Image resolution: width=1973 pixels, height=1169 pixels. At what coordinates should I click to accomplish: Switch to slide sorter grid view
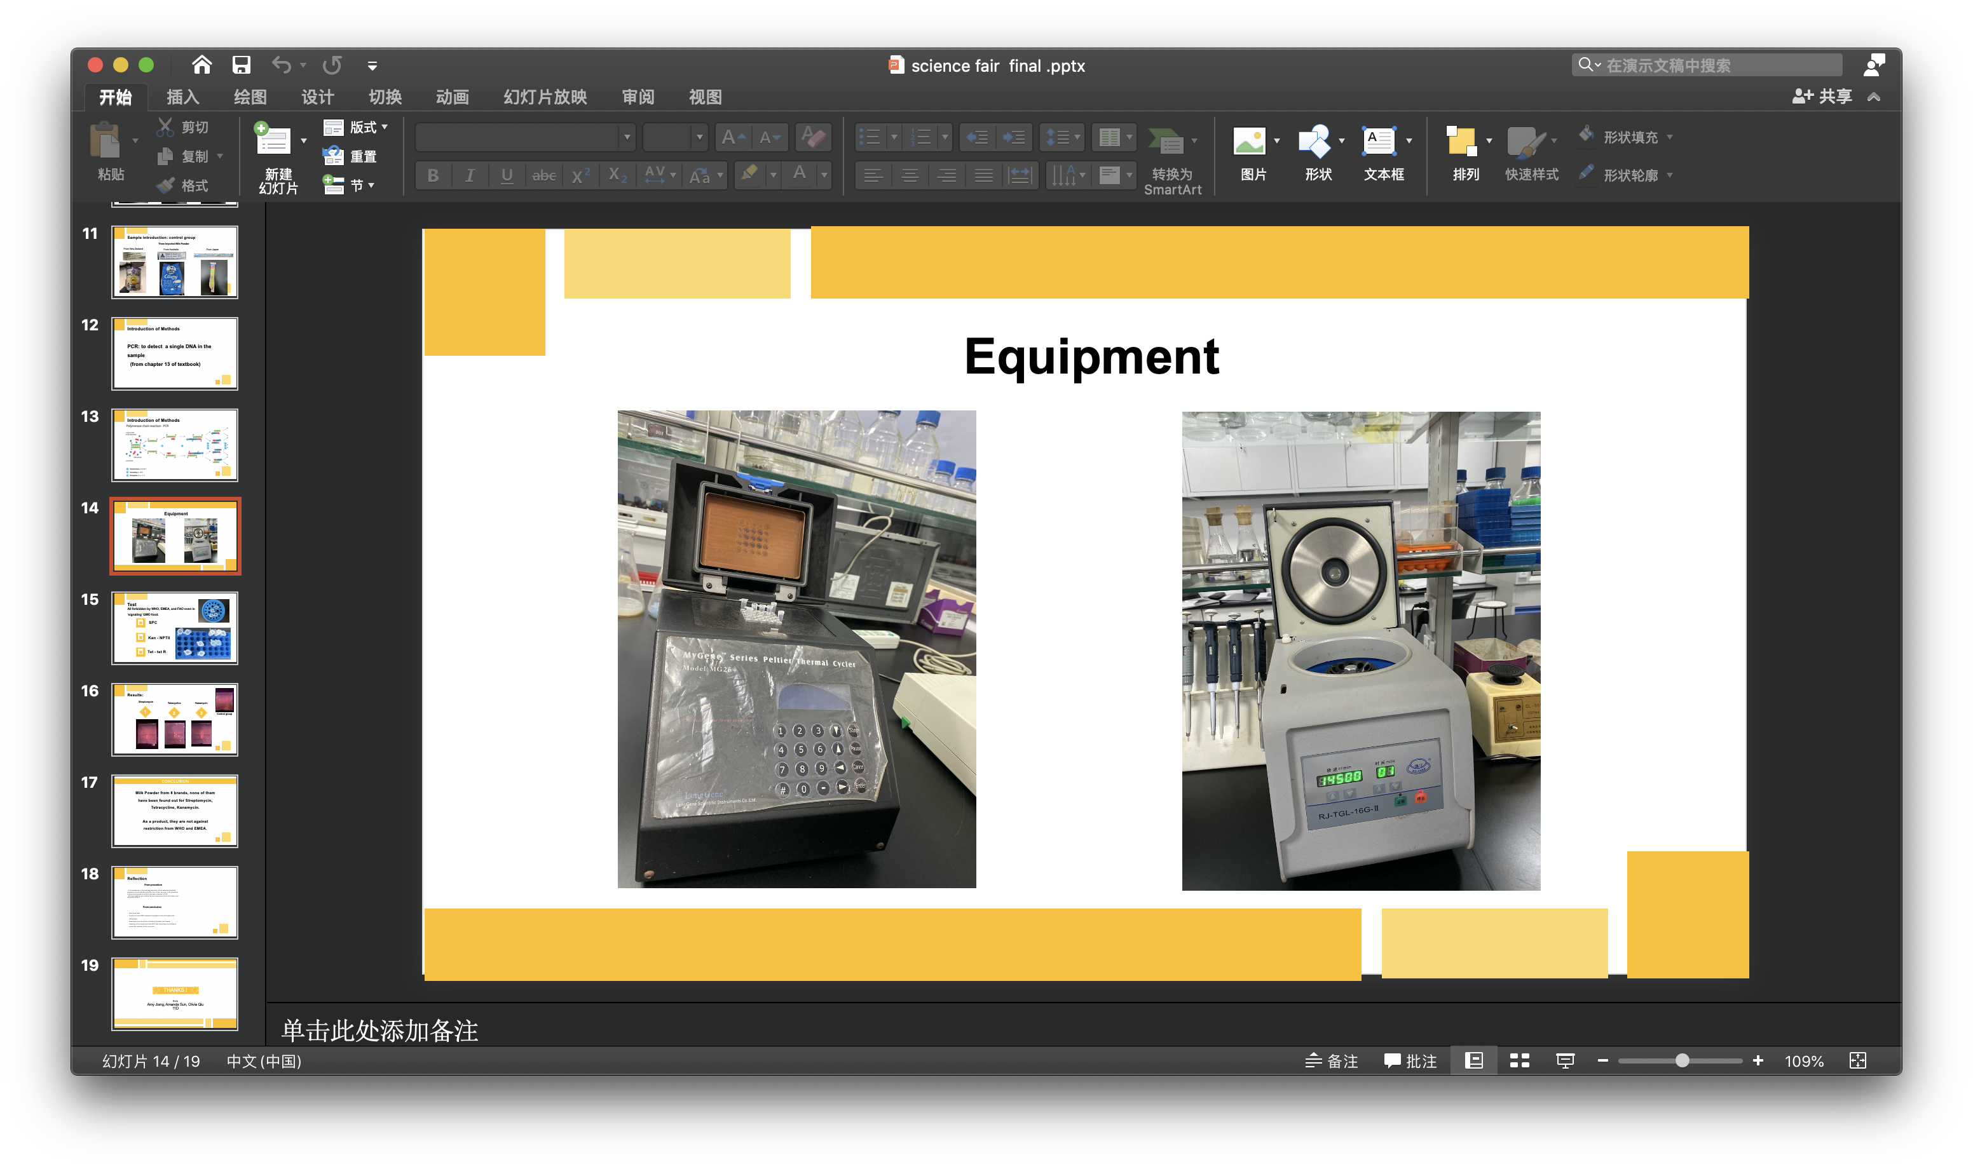click(1519, 1061)
